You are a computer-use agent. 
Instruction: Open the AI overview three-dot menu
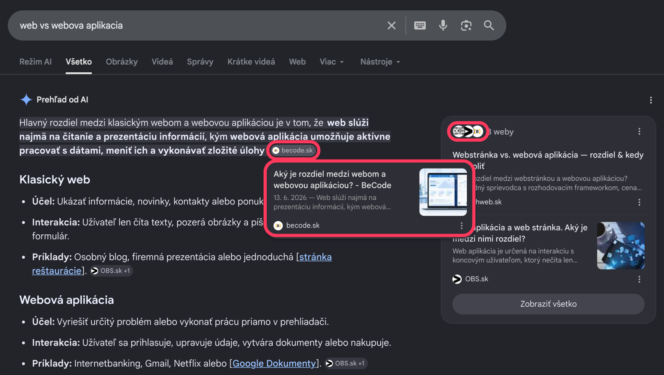point(651,100)
